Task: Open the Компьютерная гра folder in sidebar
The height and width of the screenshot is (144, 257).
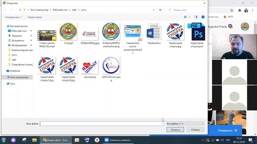Action: point(20,50)
